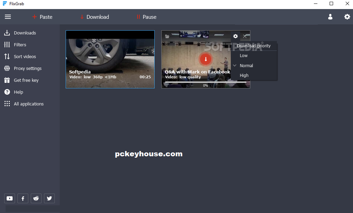Maximize the FlixGrab window

(x=331, y=3)
